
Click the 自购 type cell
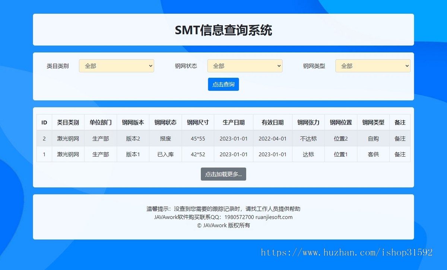(373, 138)
